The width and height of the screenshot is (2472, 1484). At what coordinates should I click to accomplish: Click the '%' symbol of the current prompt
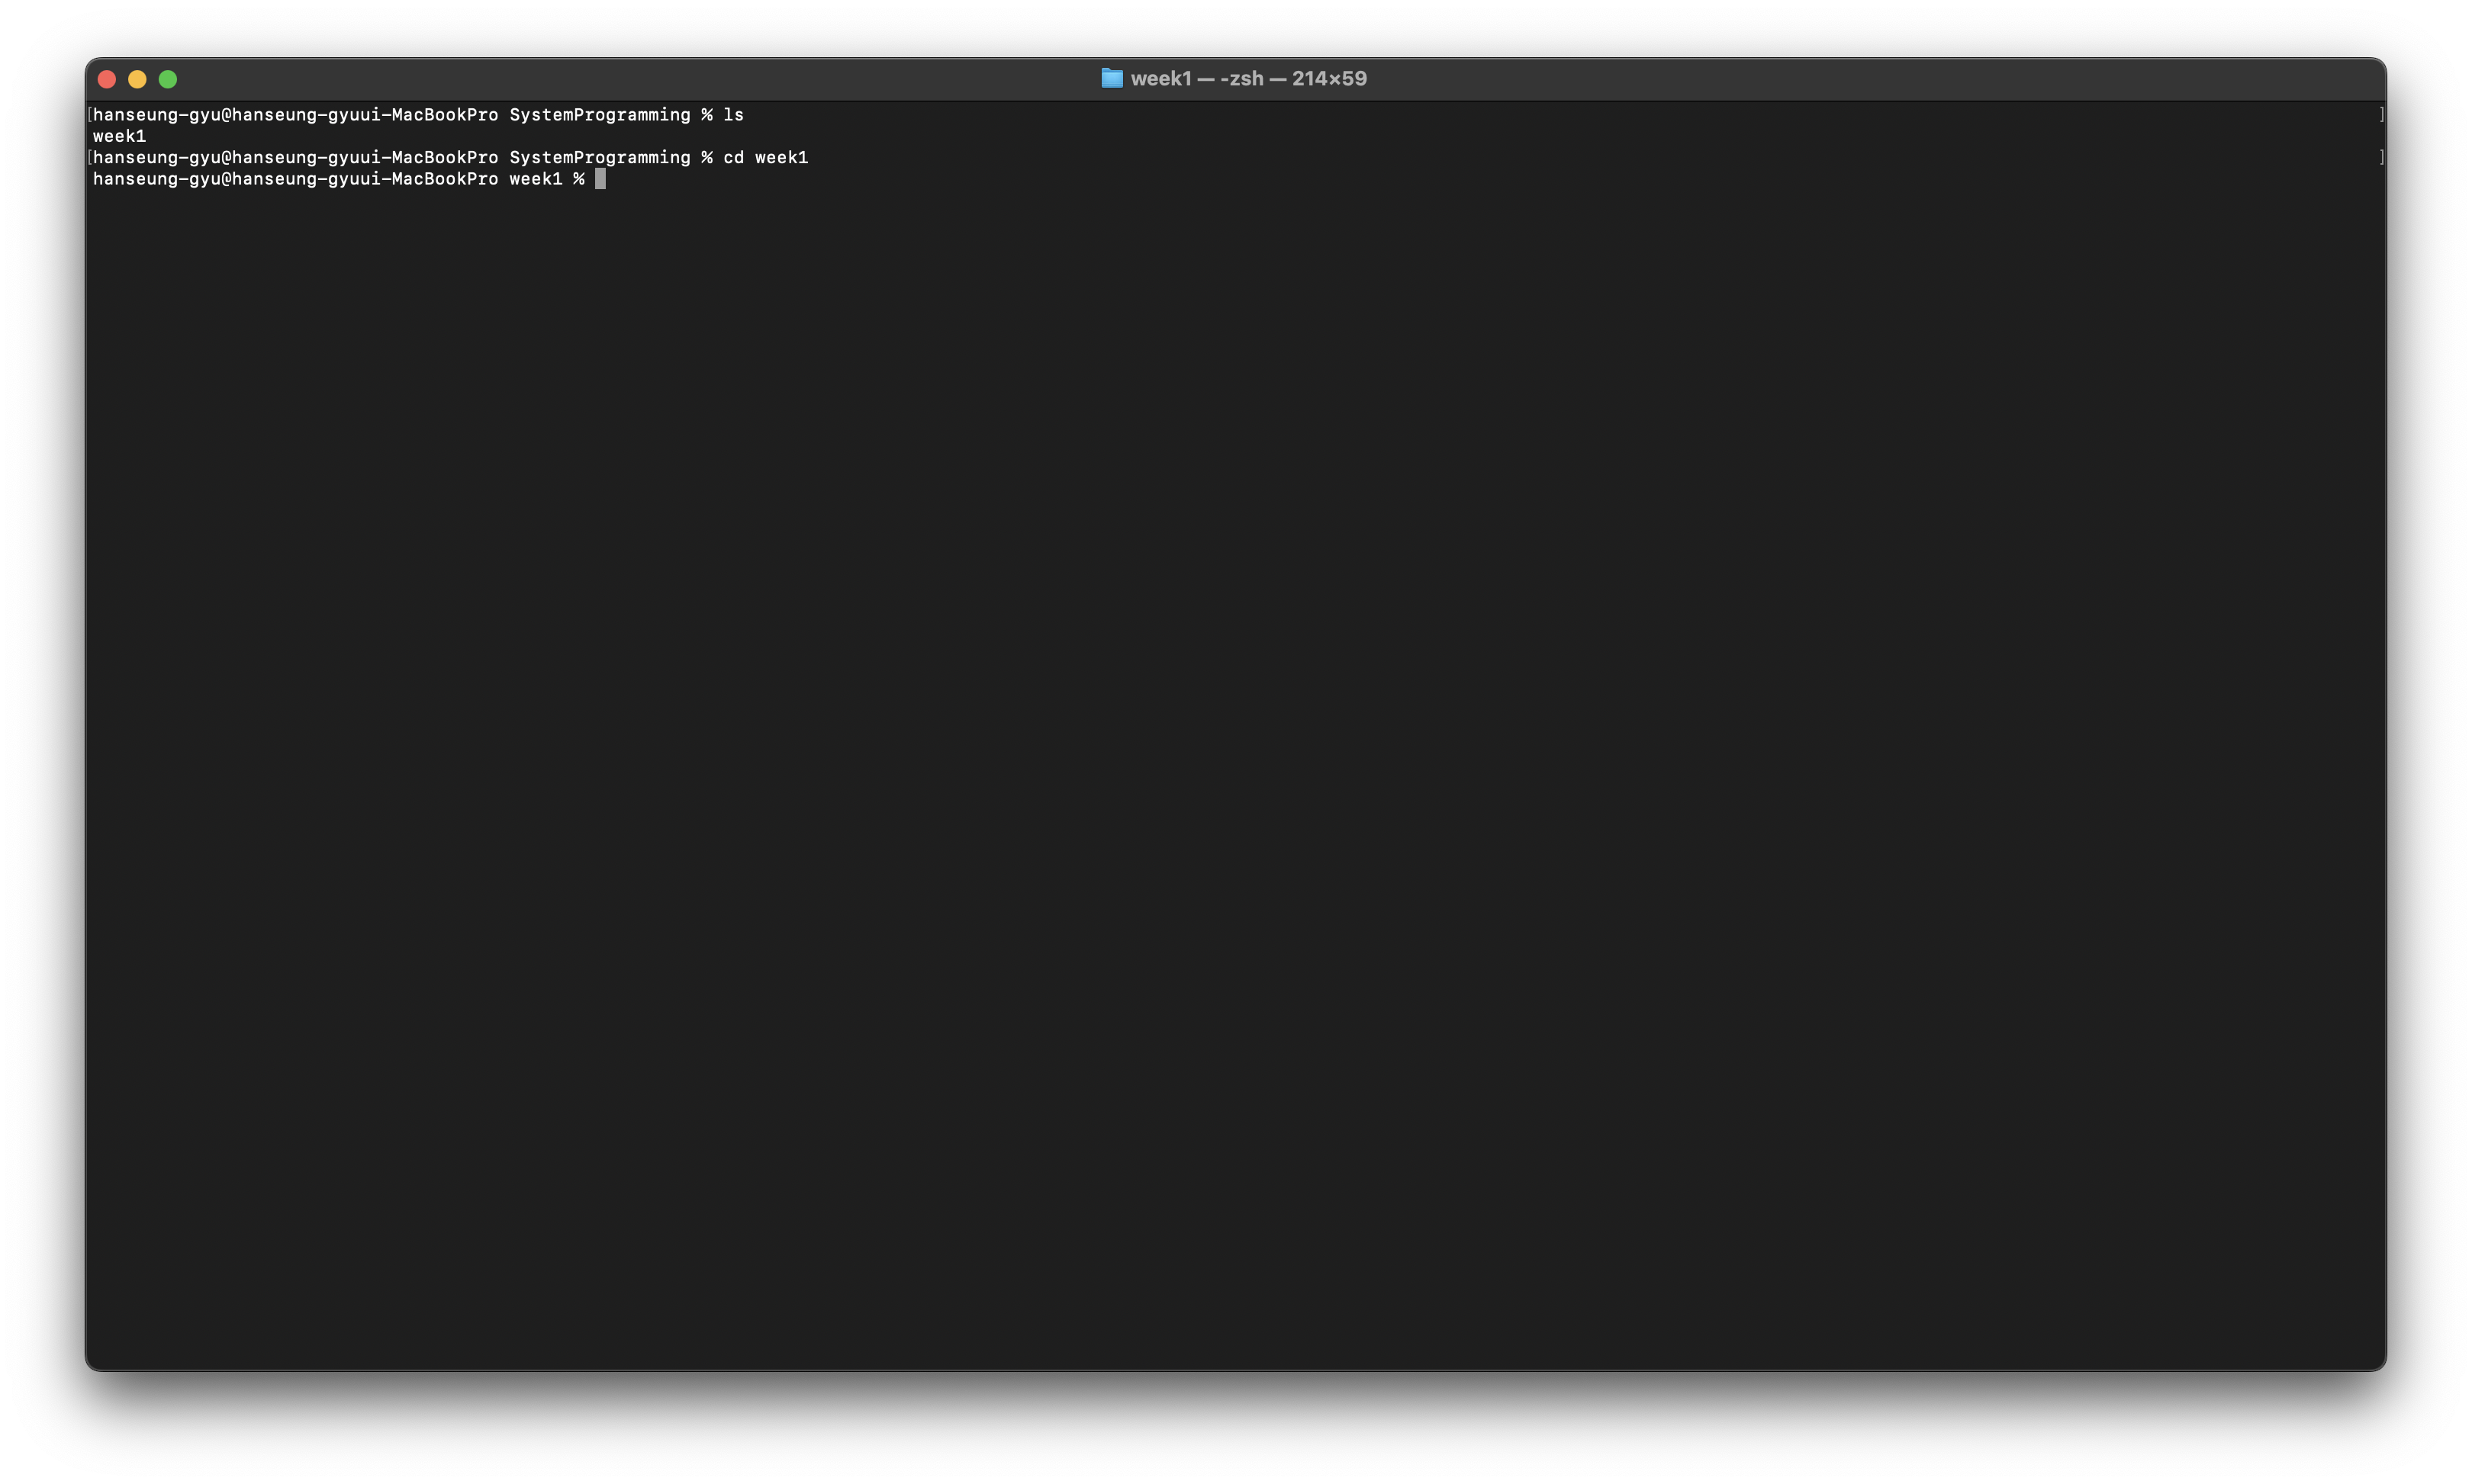click(x=578, y=179)
